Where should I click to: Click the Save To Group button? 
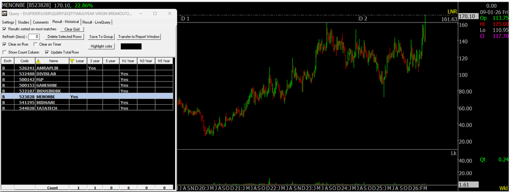pos(101,37)
